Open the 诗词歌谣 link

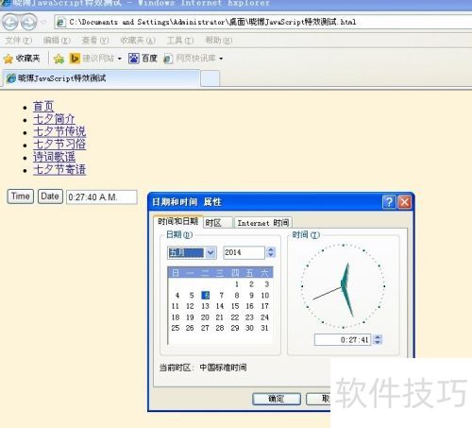54,157
